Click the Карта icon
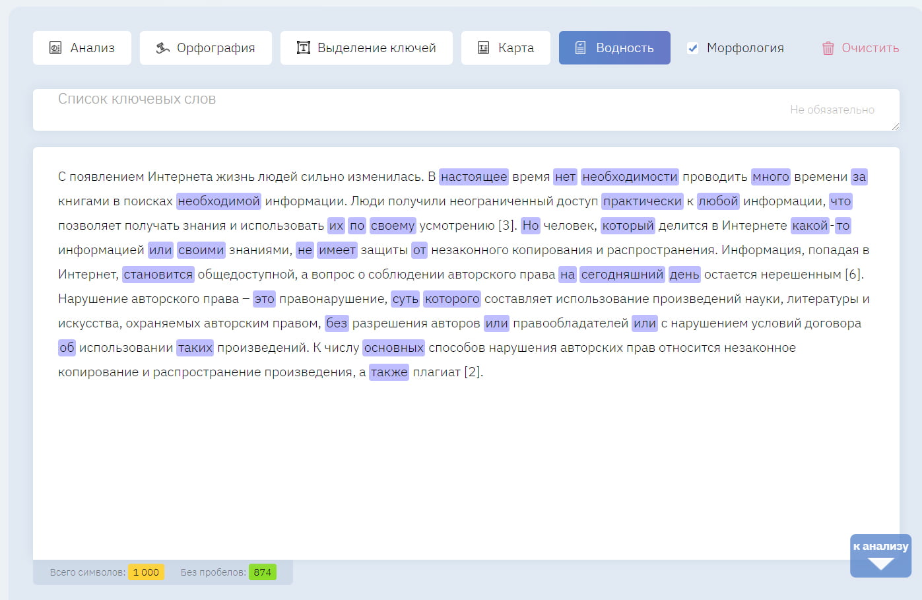The width and height of the screenshot is (922, 600). (x=483, y=48)
